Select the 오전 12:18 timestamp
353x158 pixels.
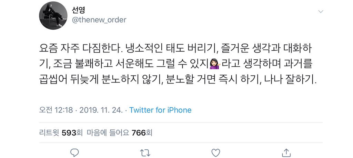[x=56, y=110]
